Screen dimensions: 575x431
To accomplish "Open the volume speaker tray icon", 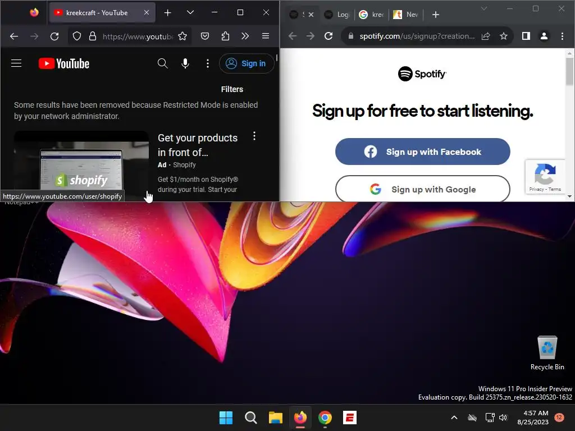I will pyautogui.click(x=503, y=418).
